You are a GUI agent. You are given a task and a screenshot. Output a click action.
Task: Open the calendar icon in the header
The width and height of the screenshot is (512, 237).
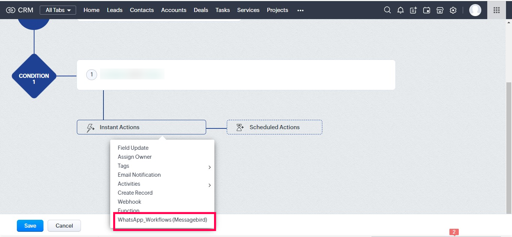click(427, 10)
